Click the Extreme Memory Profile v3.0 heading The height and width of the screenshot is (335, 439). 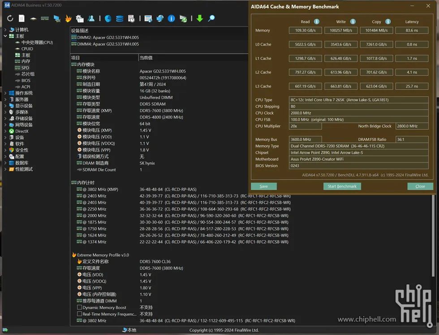click(x=103, y=255)
